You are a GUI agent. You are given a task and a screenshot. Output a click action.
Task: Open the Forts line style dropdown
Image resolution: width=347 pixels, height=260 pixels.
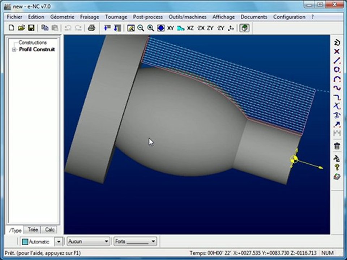tap(135, 241)
